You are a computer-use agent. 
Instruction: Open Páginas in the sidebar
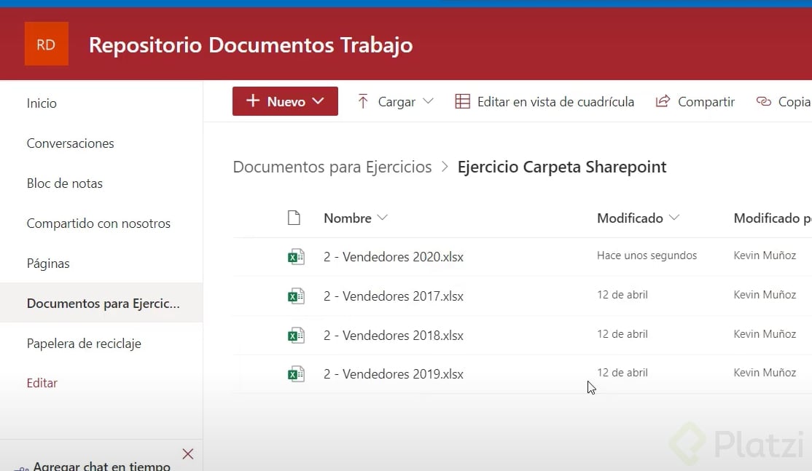tap(48, 263)
